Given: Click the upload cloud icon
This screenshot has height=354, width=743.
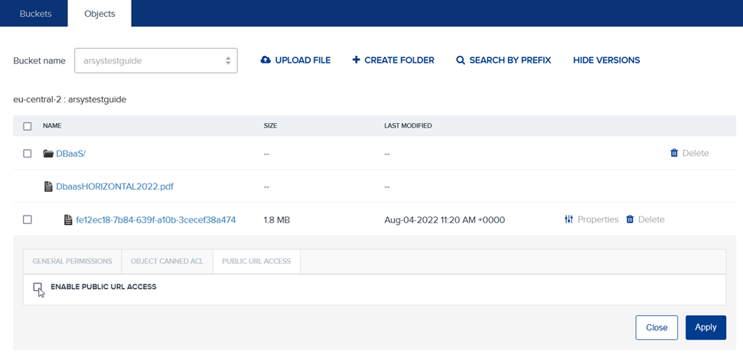Looking at the screenshot, I should (266, 60).
